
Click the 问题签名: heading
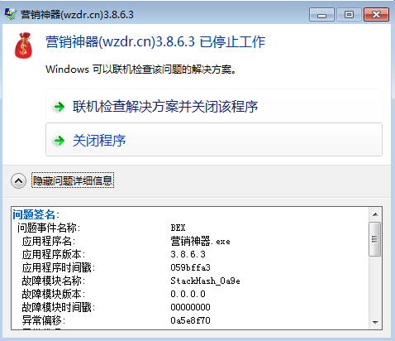[36, 214]
